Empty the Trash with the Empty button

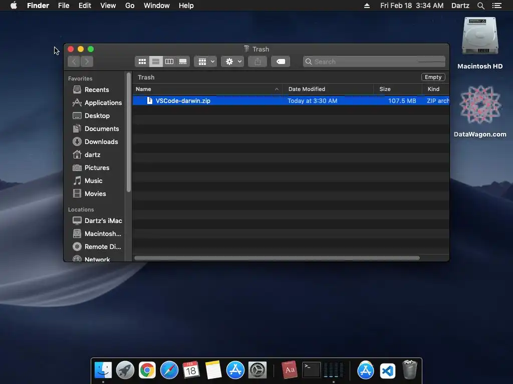[433, 77]
